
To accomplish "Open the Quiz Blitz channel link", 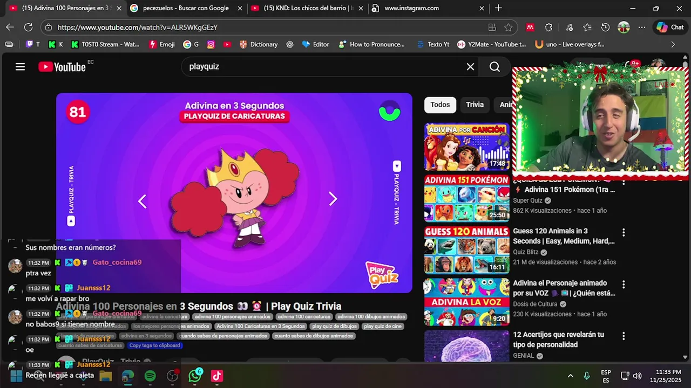I will pyautogui.click(x=526, y=252).
